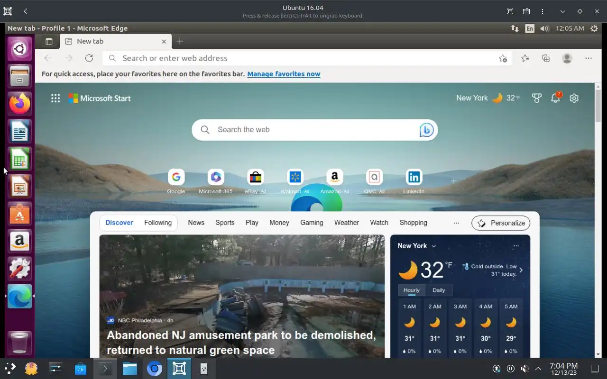Go forward using the forward arrow

tap(69, 58)
